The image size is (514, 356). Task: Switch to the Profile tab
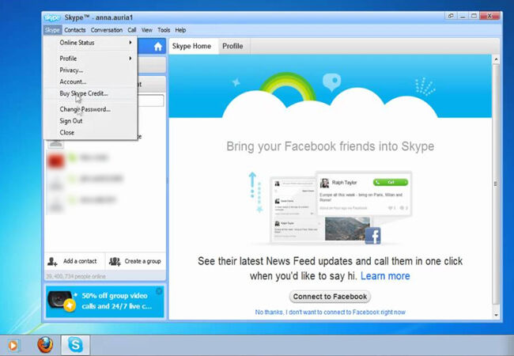click(232, 46)
